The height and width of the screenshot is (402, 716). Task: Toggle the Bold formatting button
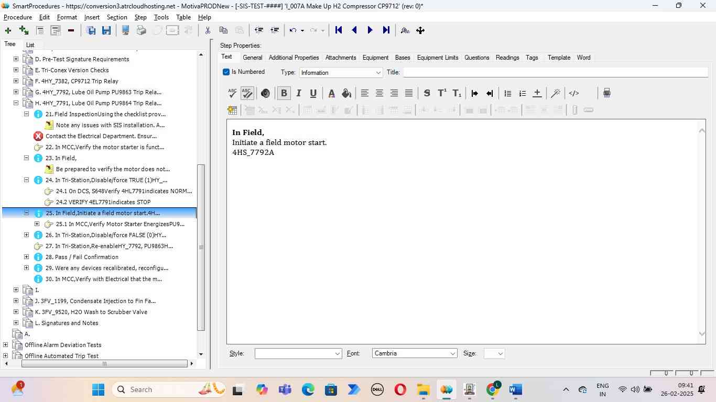tap(284, 93)
